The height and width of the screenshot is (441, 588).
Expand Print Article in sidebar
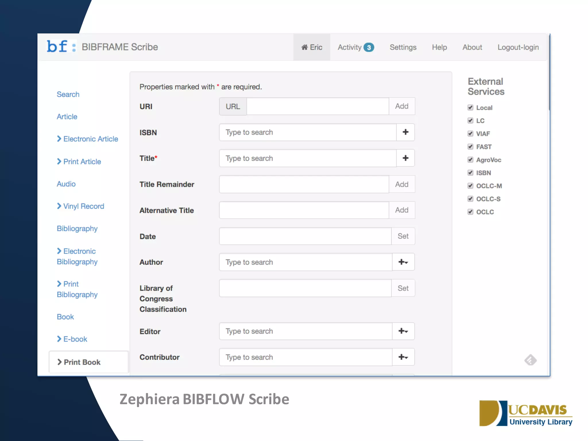tap(79, 161)
